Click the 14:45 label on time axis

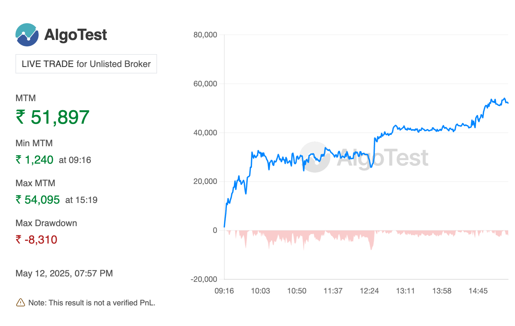pos(478,291)
